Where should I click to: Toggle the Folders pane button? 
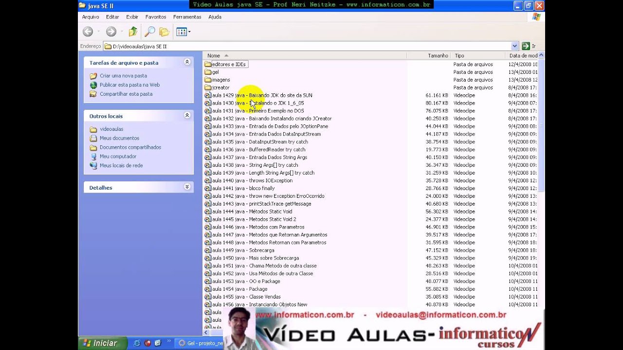(x=165, y=32)
